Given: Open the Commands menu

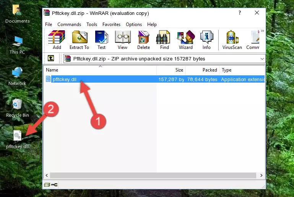Looking at the screenshot, I should coord(69,24).
